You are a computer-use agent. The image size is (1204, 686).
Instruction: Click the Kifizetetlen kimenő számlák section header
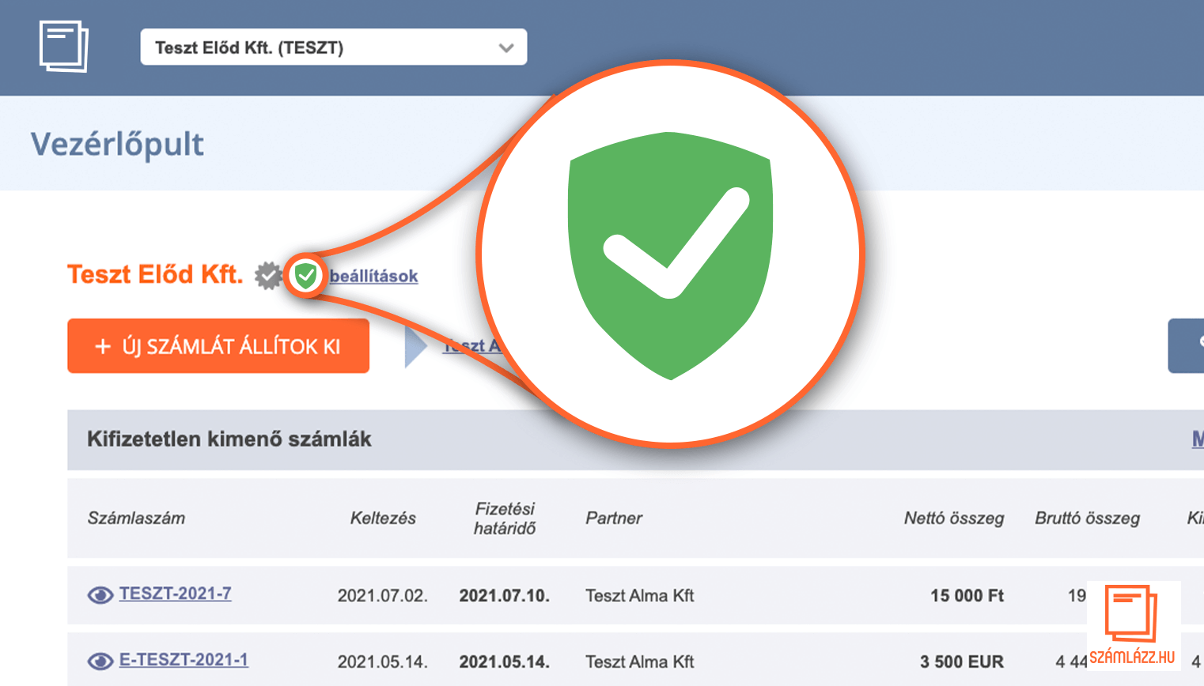tap(229, 439)
